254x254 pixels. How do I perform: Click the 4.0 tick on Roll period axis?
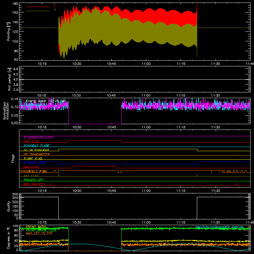[x=16, y=79]
